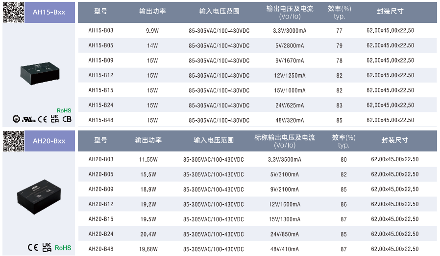Click the CB certification mark
This screenshot has width=440, height=256.
(x=67, y=118)
